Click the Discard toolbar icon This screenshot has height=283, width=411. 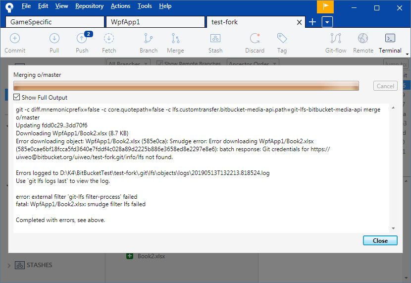pyautogui.click(x=255, y=38)
